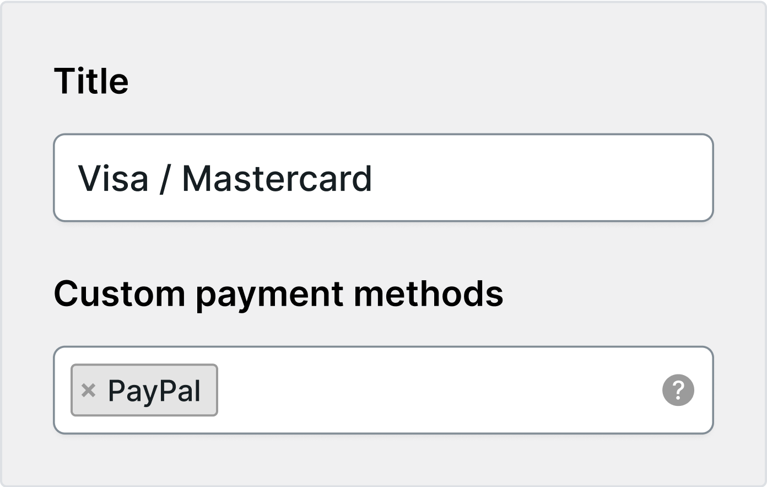Click the small cross next to PayPal

88,390
